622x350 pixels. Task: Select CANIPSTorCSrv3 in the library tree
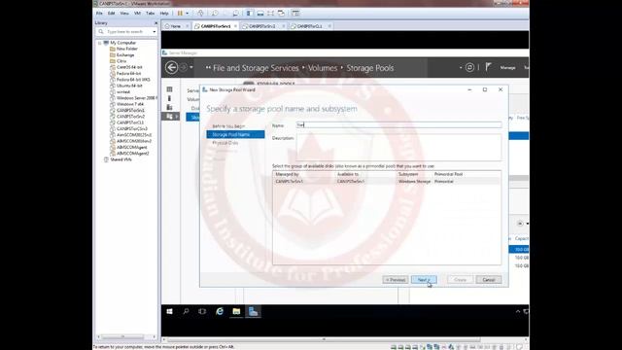(132, 128)
